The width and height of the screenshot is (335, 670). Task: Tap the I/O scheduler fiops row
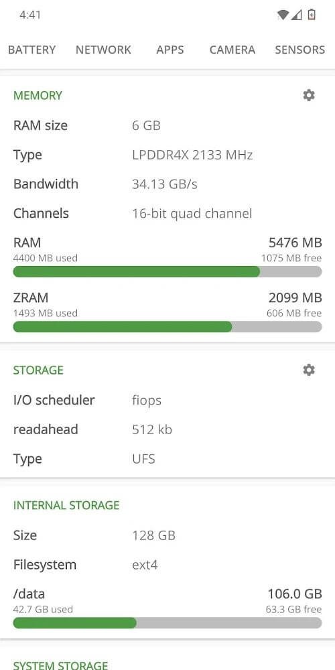point(167,401)
